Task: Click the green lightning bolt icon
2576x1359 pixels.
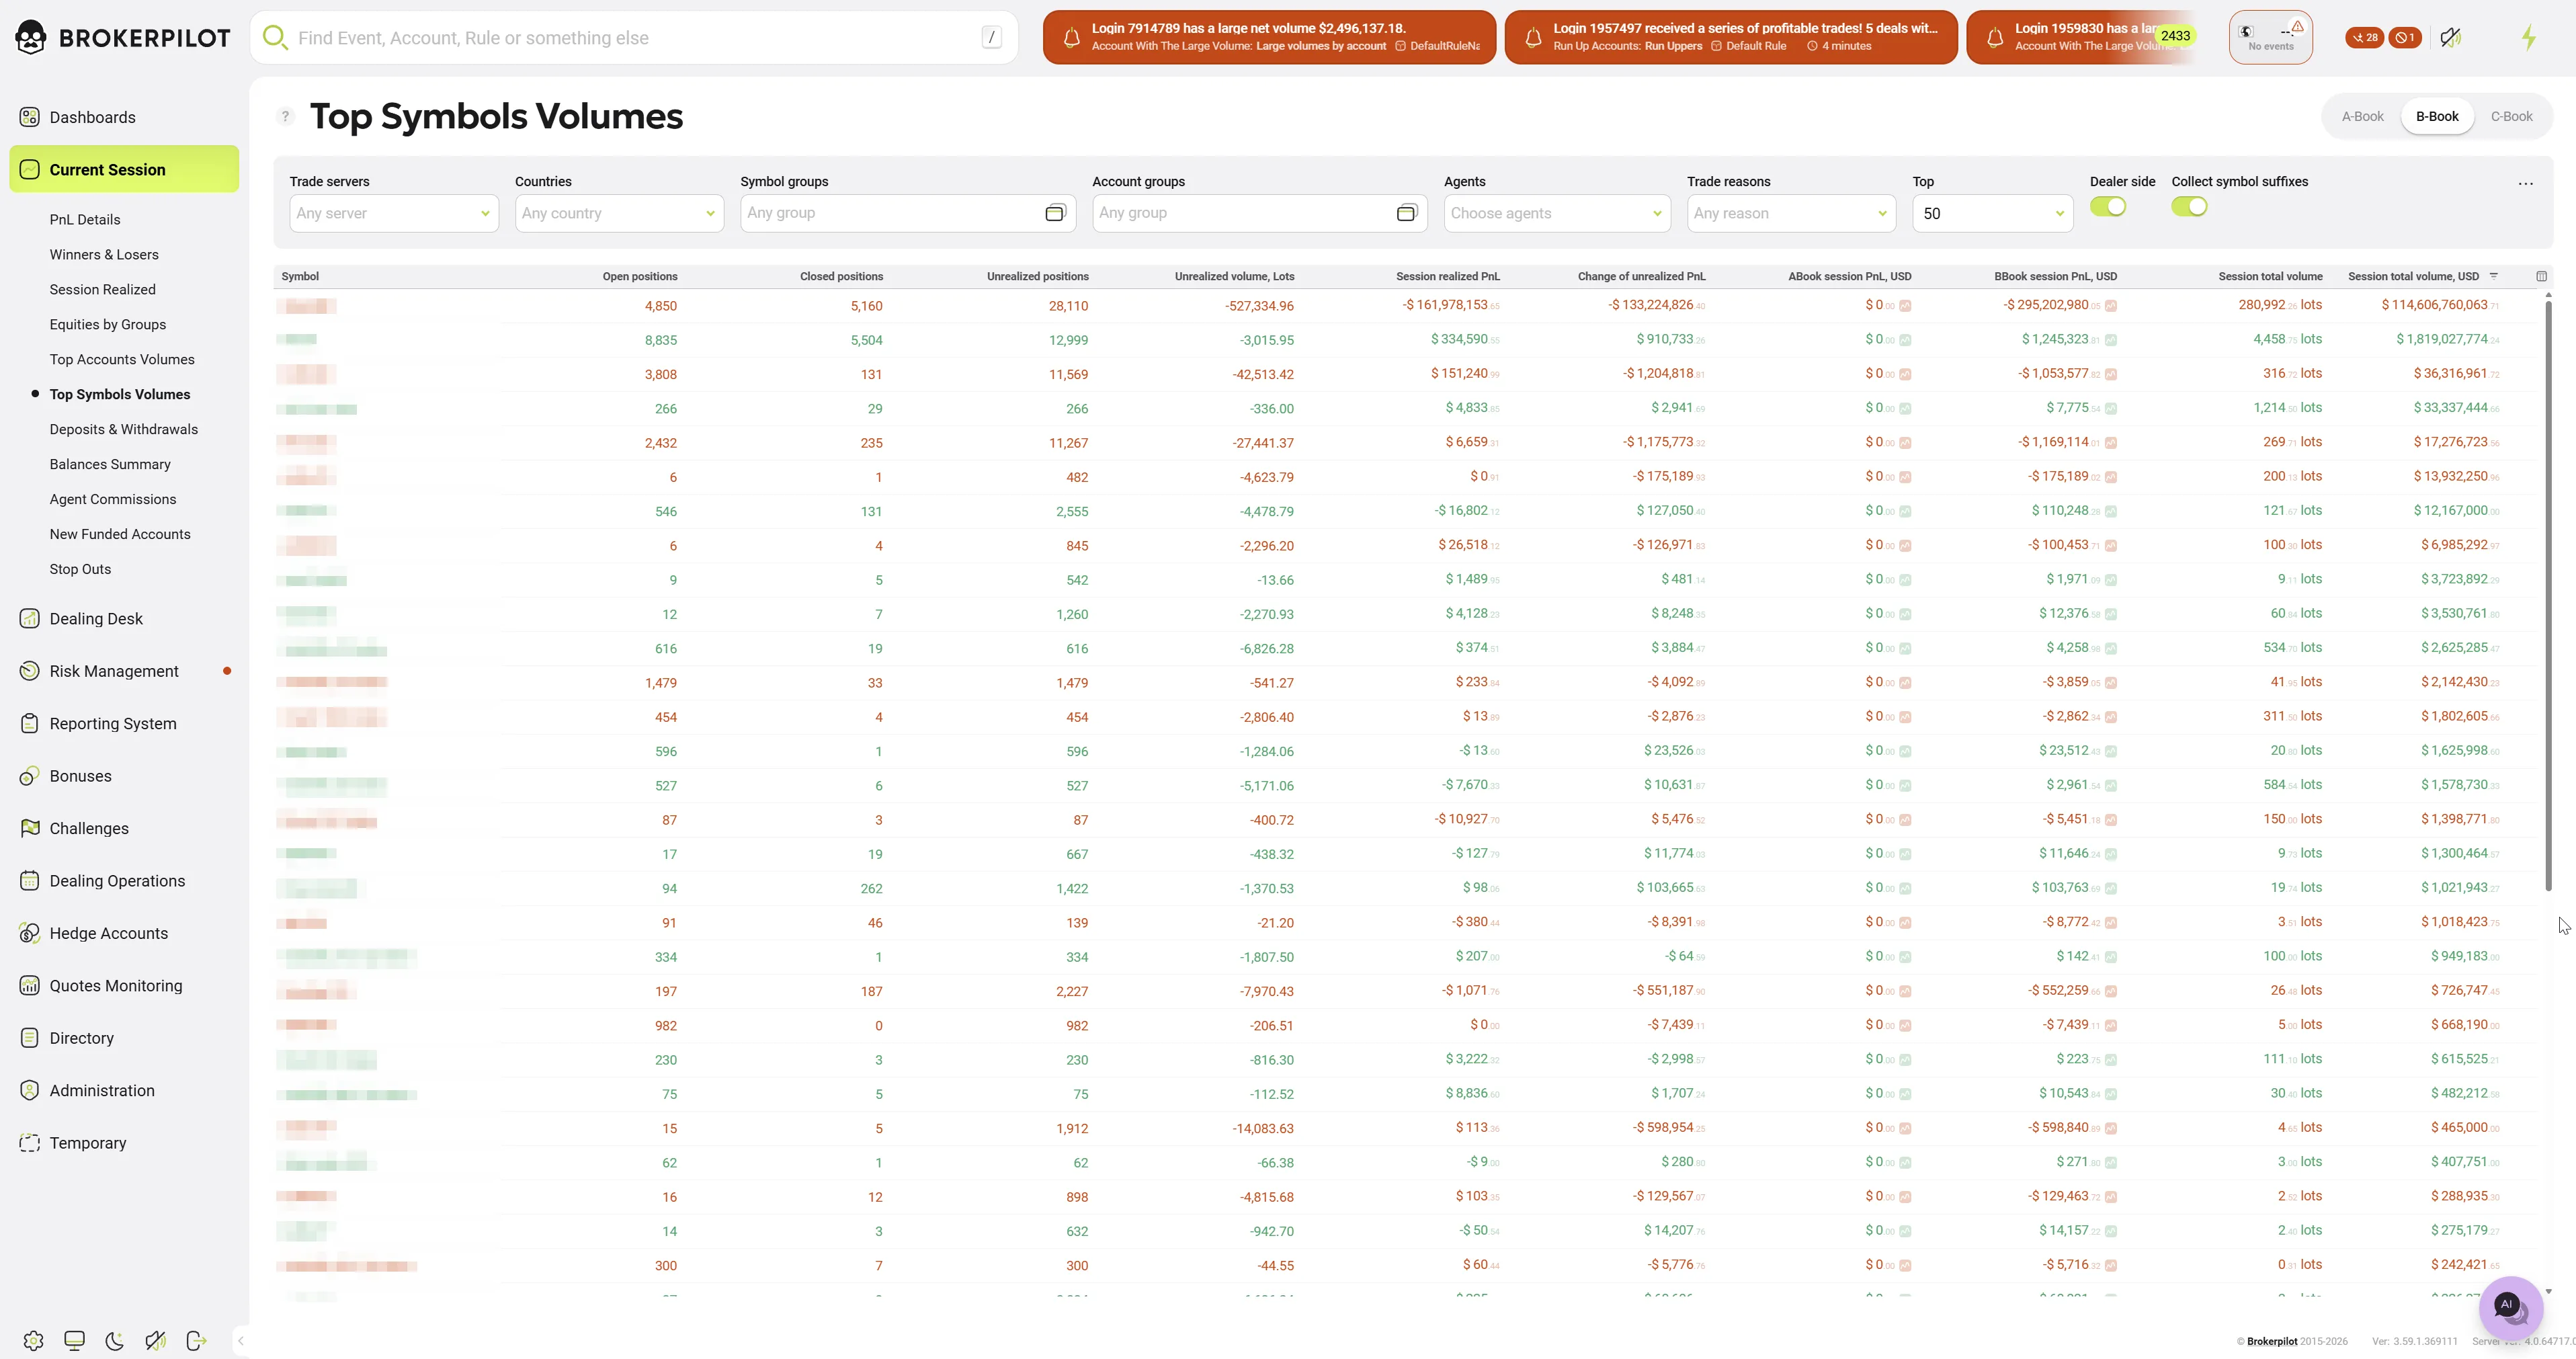Action: coord(2528,38)
